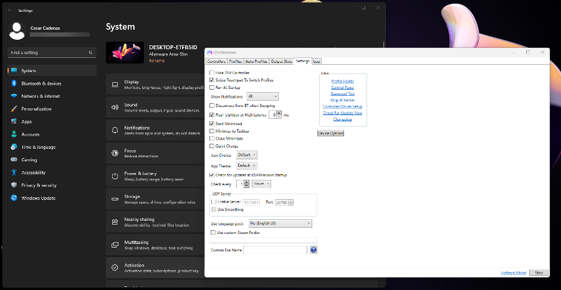Toggle the Run At Startup checkbox

pyautogui.click(x=212, y=88)
